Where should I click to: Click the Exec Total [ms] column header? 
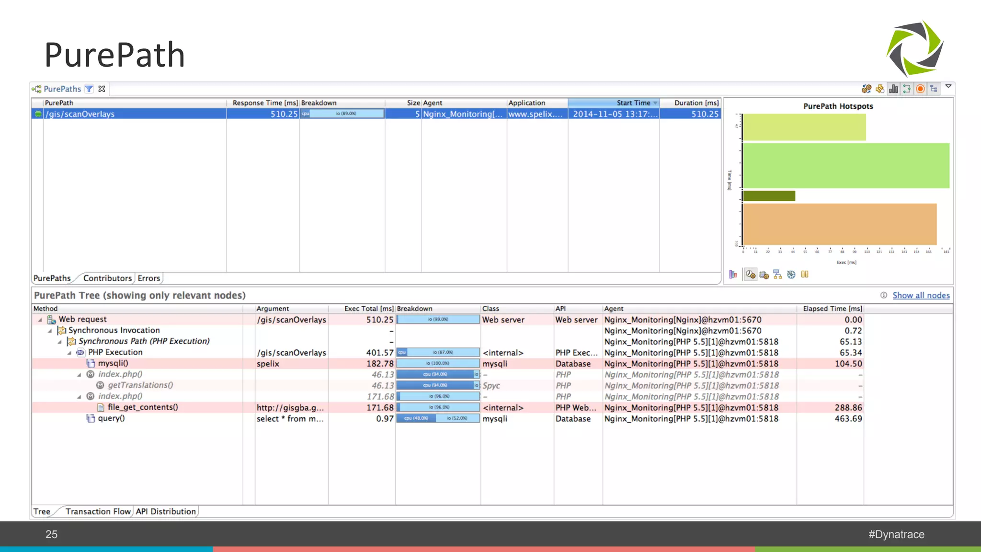(x=362, y=309)
